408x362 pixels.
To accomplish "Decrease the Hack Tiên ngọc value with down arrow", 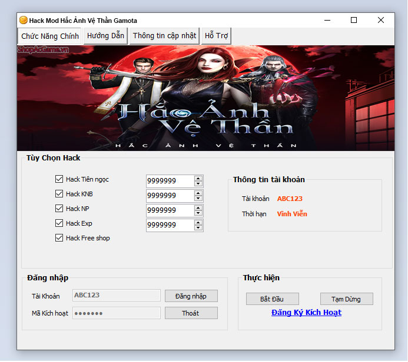I will [x=198, y=184].
